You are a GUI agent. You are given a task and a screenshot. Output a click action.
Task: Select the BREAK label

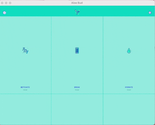click(77, 87)
